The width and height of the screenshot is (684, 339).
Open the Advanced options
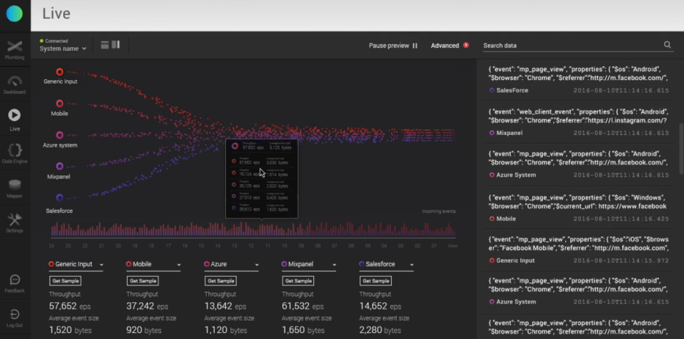tap(449, 46)
